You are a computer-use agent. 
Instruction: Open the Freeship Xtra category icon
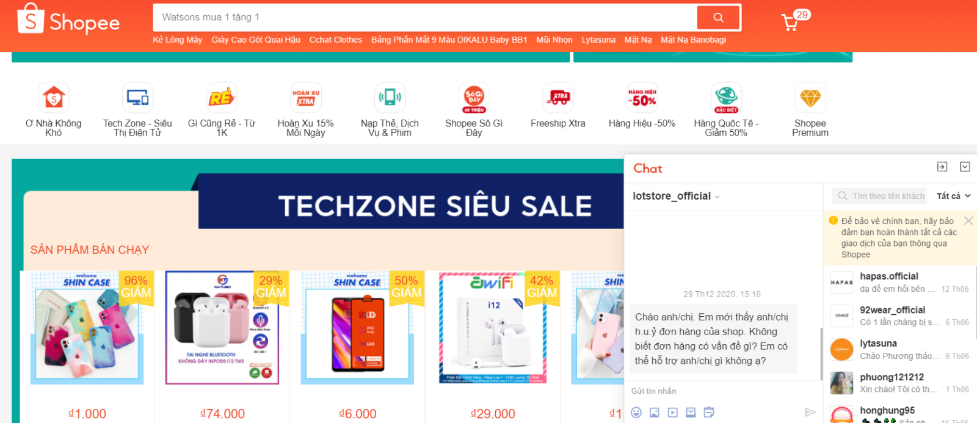pos(558,98)
